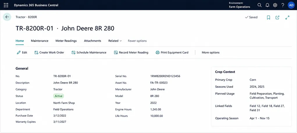
Task: Open the Meter Readings tab
Action: [66, 41]
